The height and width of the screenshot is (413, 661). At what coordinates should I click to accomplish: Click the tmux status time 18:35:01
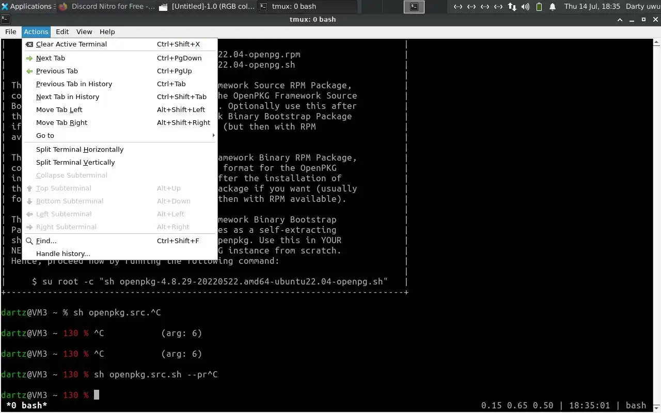pos(589,405)
